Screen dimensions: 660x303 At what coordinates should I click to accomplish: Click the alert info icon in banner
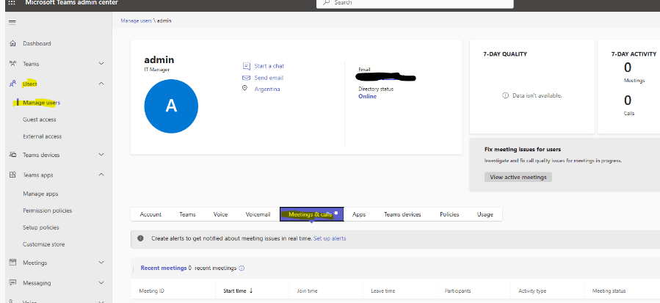coord(140,238)
